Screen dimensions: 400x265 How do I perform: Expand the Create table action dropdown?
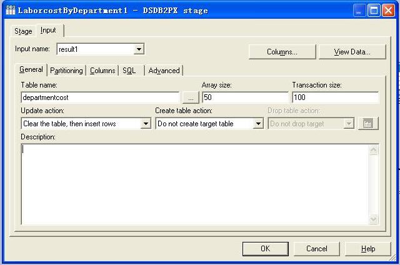tap(258, 124)
